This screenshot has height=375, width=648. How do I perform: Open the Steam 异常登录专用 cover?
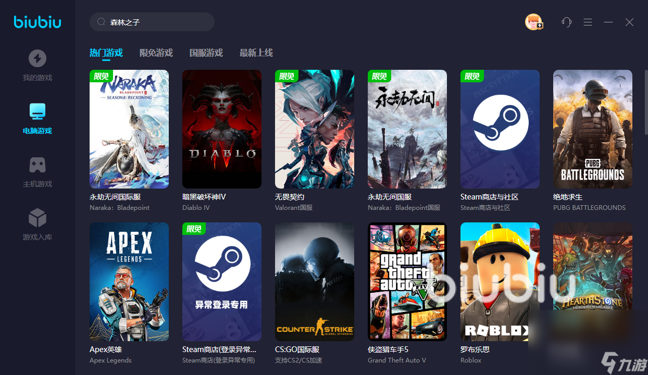[x=222, y=282]
